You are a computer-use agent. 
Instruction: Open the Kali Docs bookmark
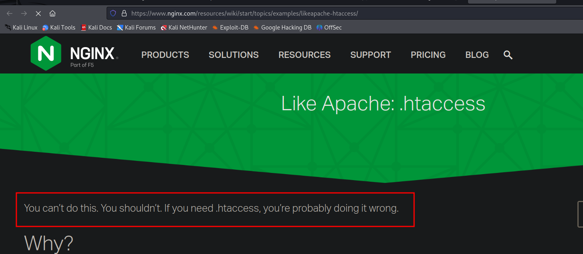tap(96, 28)
